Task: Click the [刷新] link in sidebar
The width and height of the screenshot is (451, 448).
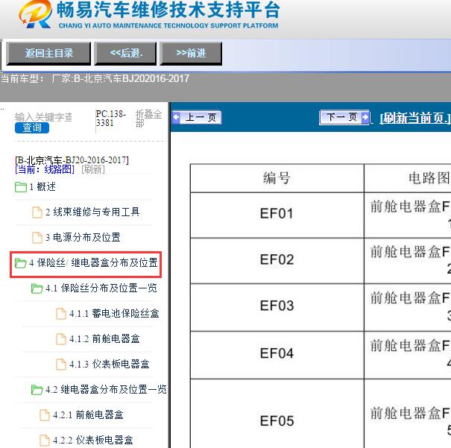Action: [93, 169]
